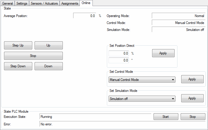Select the Online tab

[86, 3]
